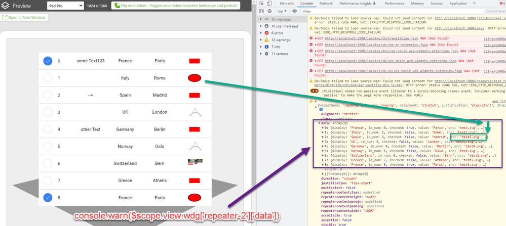Click the Default levels dropdown in console
This screenshot has width=506, height=226.
[495, 11]
